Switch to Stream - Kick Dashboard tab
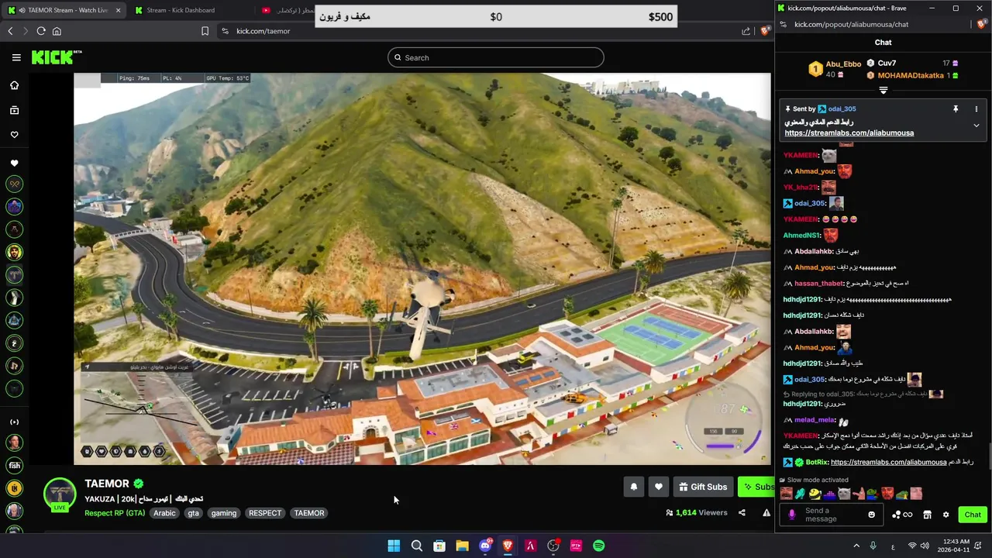 (181, 10)
